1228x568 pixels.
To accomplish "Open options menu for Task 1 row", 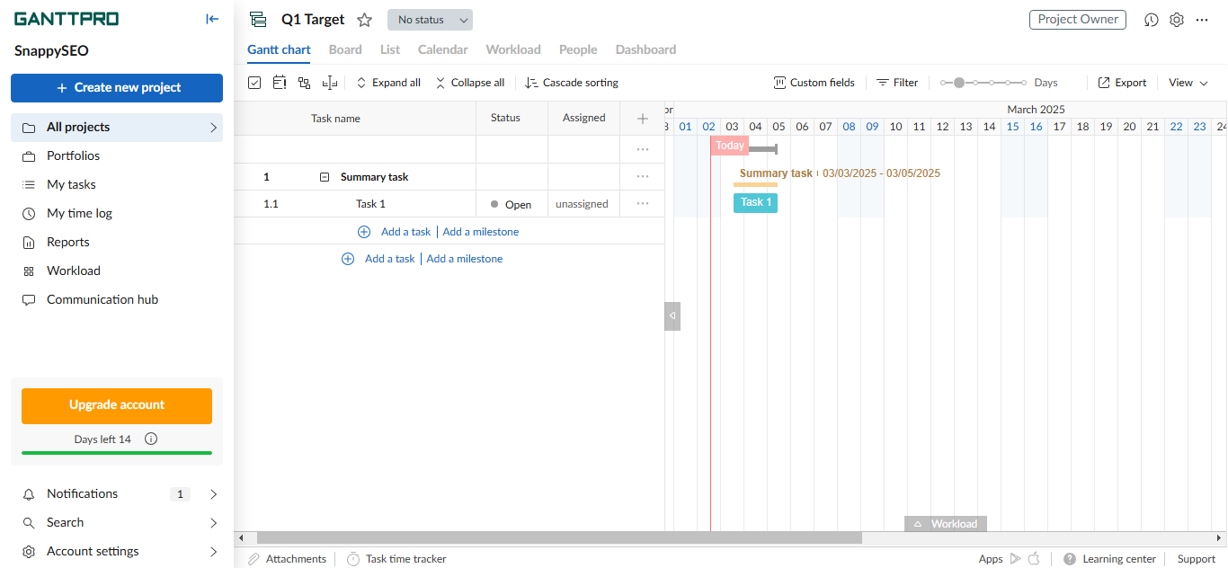I will pyautogui.click(x=642, y=204).
